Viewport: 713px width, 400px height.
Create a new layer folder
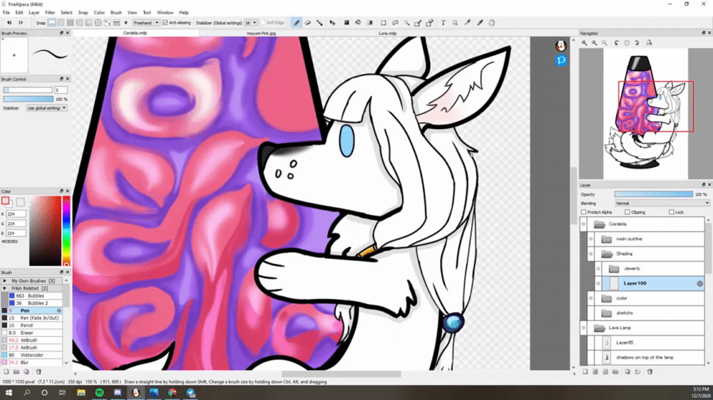point(615,372)
